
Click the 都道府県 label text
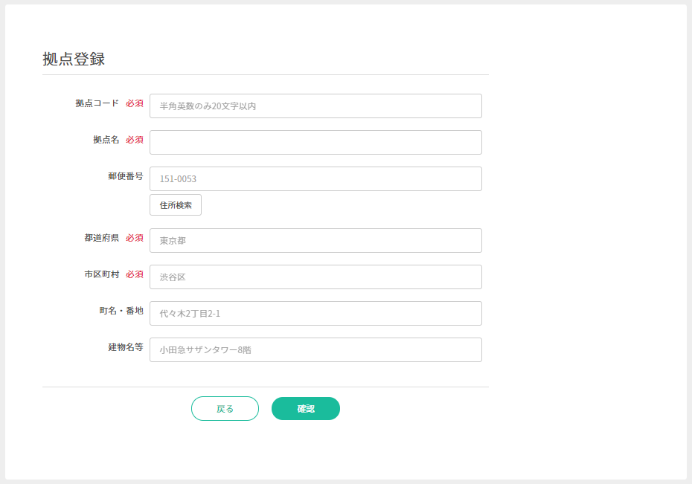point(101,238)
